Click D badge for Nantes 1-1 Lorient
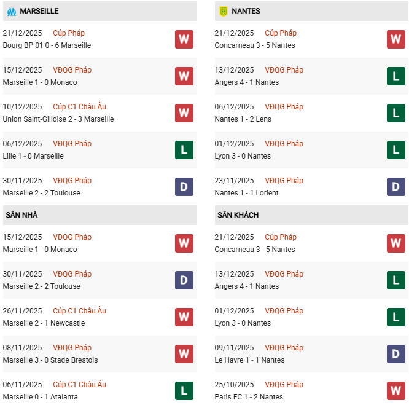This screenshot has height=405, width=409. (x=396, y=187)
